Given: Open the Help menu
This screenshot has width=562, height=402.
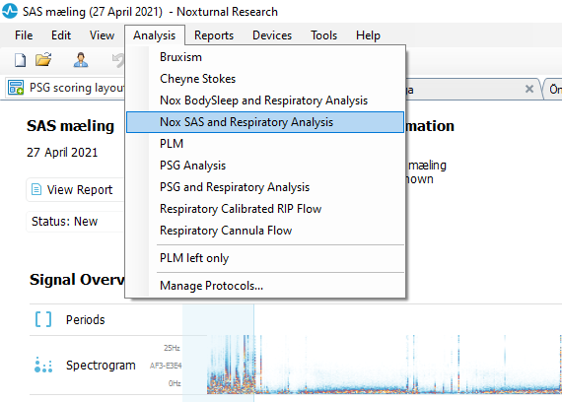Looking at the screenshot, I should click(368, 35).
